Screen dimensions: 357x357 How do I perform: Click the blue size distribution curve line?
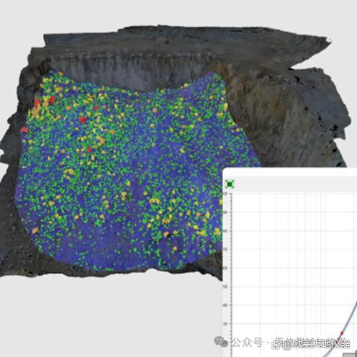(x=348, y=322)
